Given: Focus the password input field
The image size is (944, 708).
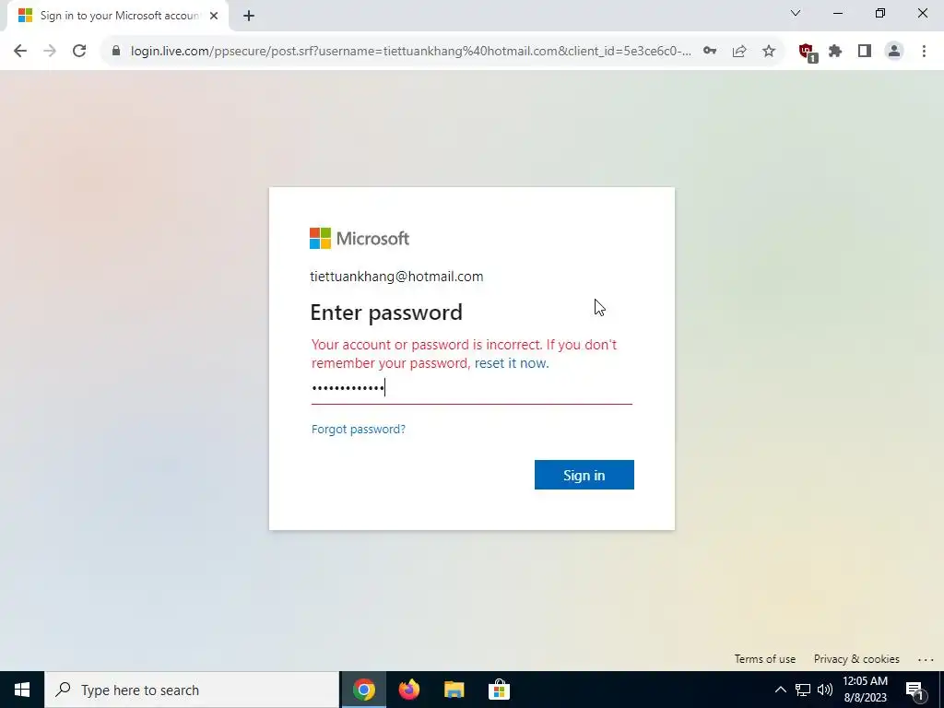Looking at the screenshot, I should click(471, 388).
